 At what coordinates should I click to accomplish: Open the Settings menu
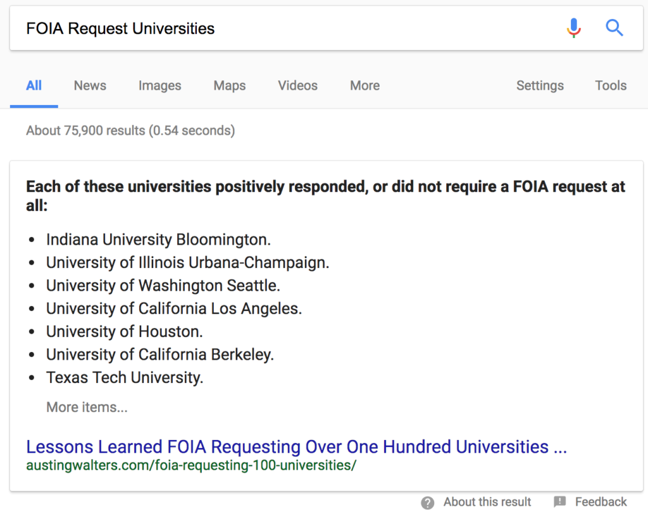point(540,85)
